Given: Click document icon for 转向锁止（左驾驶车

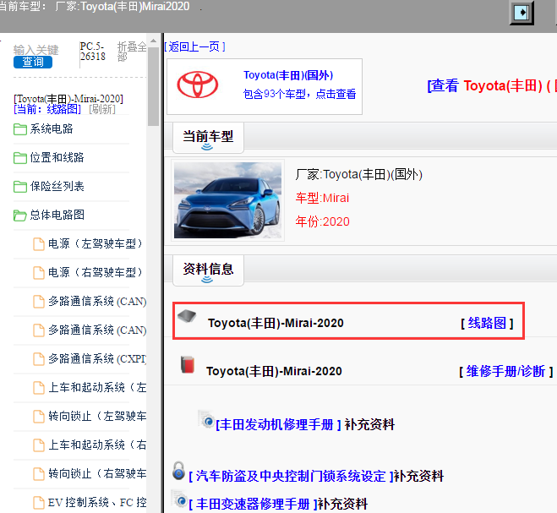Looking at the screenshot, I should [39, 417].
